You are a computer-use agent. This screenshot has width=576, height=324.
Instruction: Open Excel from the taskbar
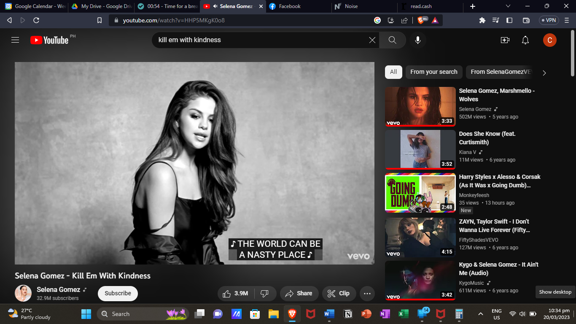click(404, 314)
